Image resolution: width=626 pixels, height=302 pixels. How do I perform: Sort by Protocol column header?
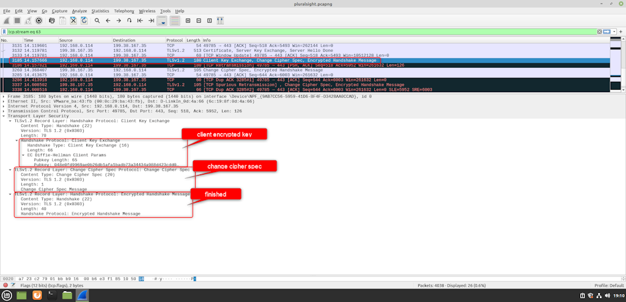[x=175, y=40]
